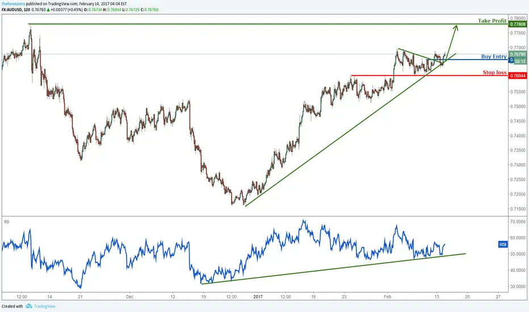The width and height of the screenshot is (529, 312).
Task: Click the blue RSI indicator badge
Action: tap(503, 244)
